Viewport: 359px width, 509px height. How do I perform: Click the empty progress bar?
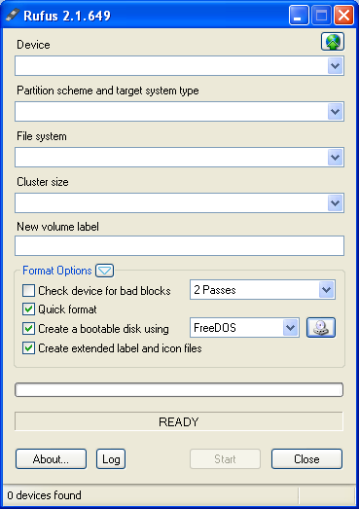[x=179, y=390]
